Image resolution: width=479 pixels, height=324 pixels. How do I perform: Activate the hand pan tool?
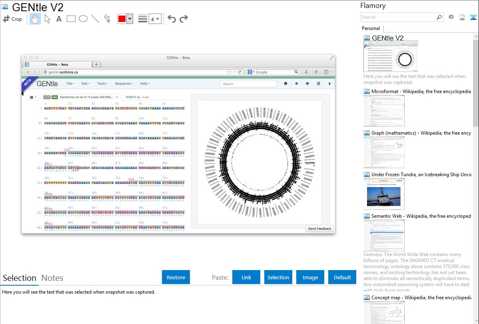pos(35,19)
